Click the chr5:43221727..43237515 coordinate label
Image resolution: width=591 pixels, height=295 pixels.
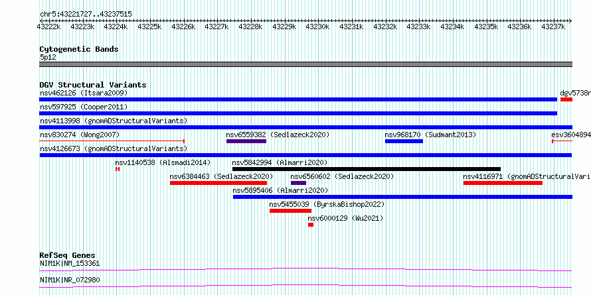(86, 15)
